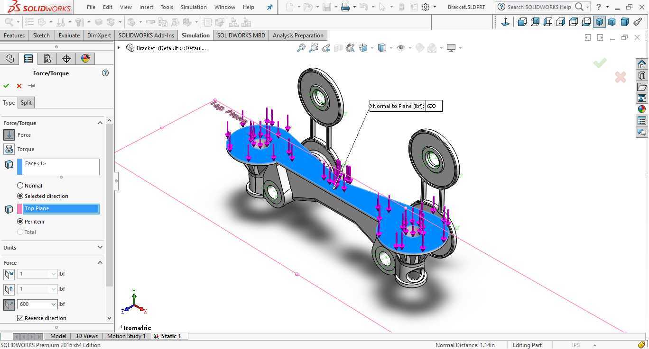
Task: Click the Normal to Plane value field
Action: (434, 106)
